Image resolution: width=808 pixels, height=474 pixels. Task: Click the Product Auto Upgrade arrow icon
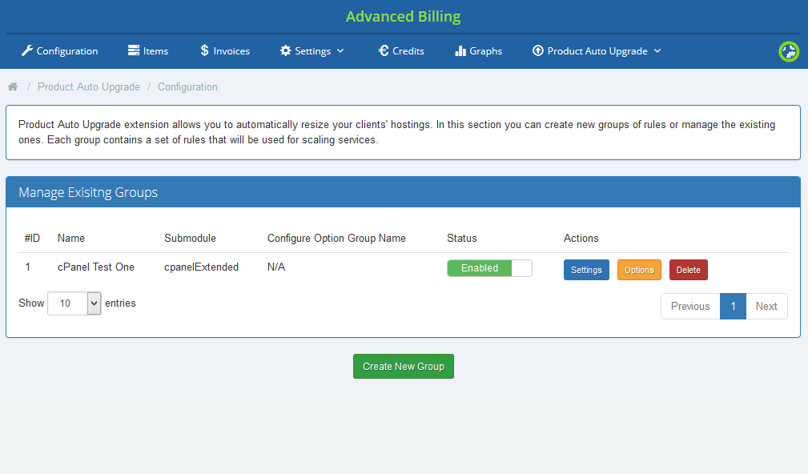pos(538,51)
